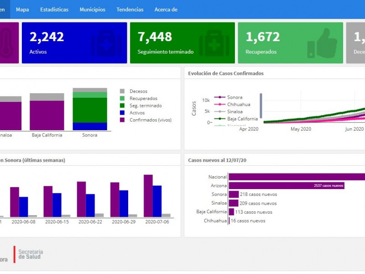Click the purple bar for week 2020-07-06
365x274 pixels.
coord(148,196)
